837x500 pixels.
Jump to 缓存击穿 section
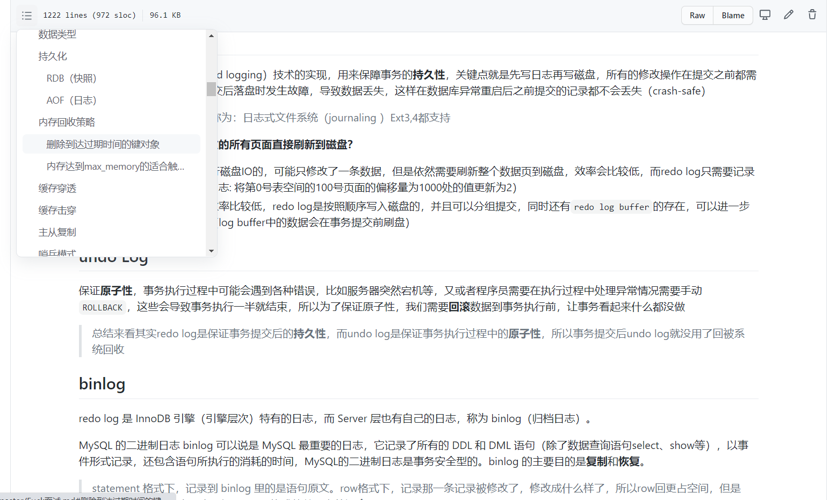pyautogui.click(x=111, y=211)
